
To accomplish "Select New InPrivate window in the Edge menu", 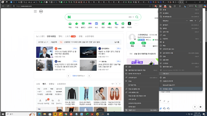I will click(180, 17).
